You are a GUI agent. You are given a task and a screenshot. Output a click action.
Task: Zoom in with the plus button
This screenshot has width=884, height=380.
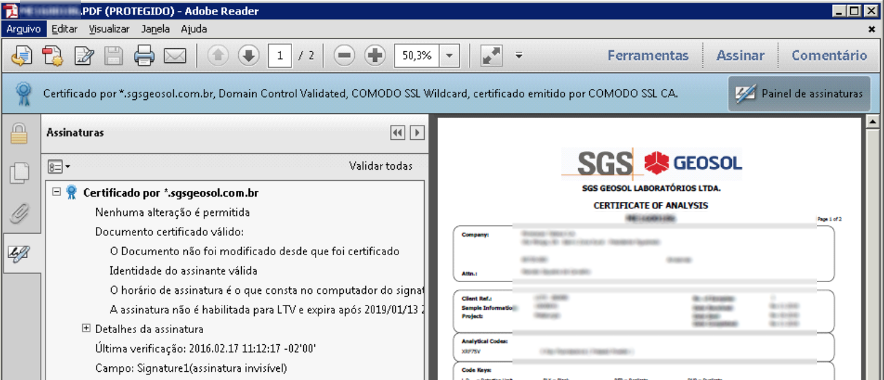374,56
